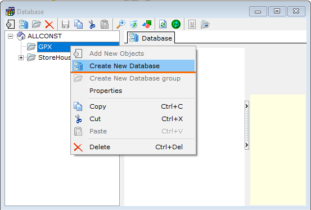Select the ALLCONST root tree item
Image resolution: width=311 pixels, height=210 pixels.
tap(44, 36)
